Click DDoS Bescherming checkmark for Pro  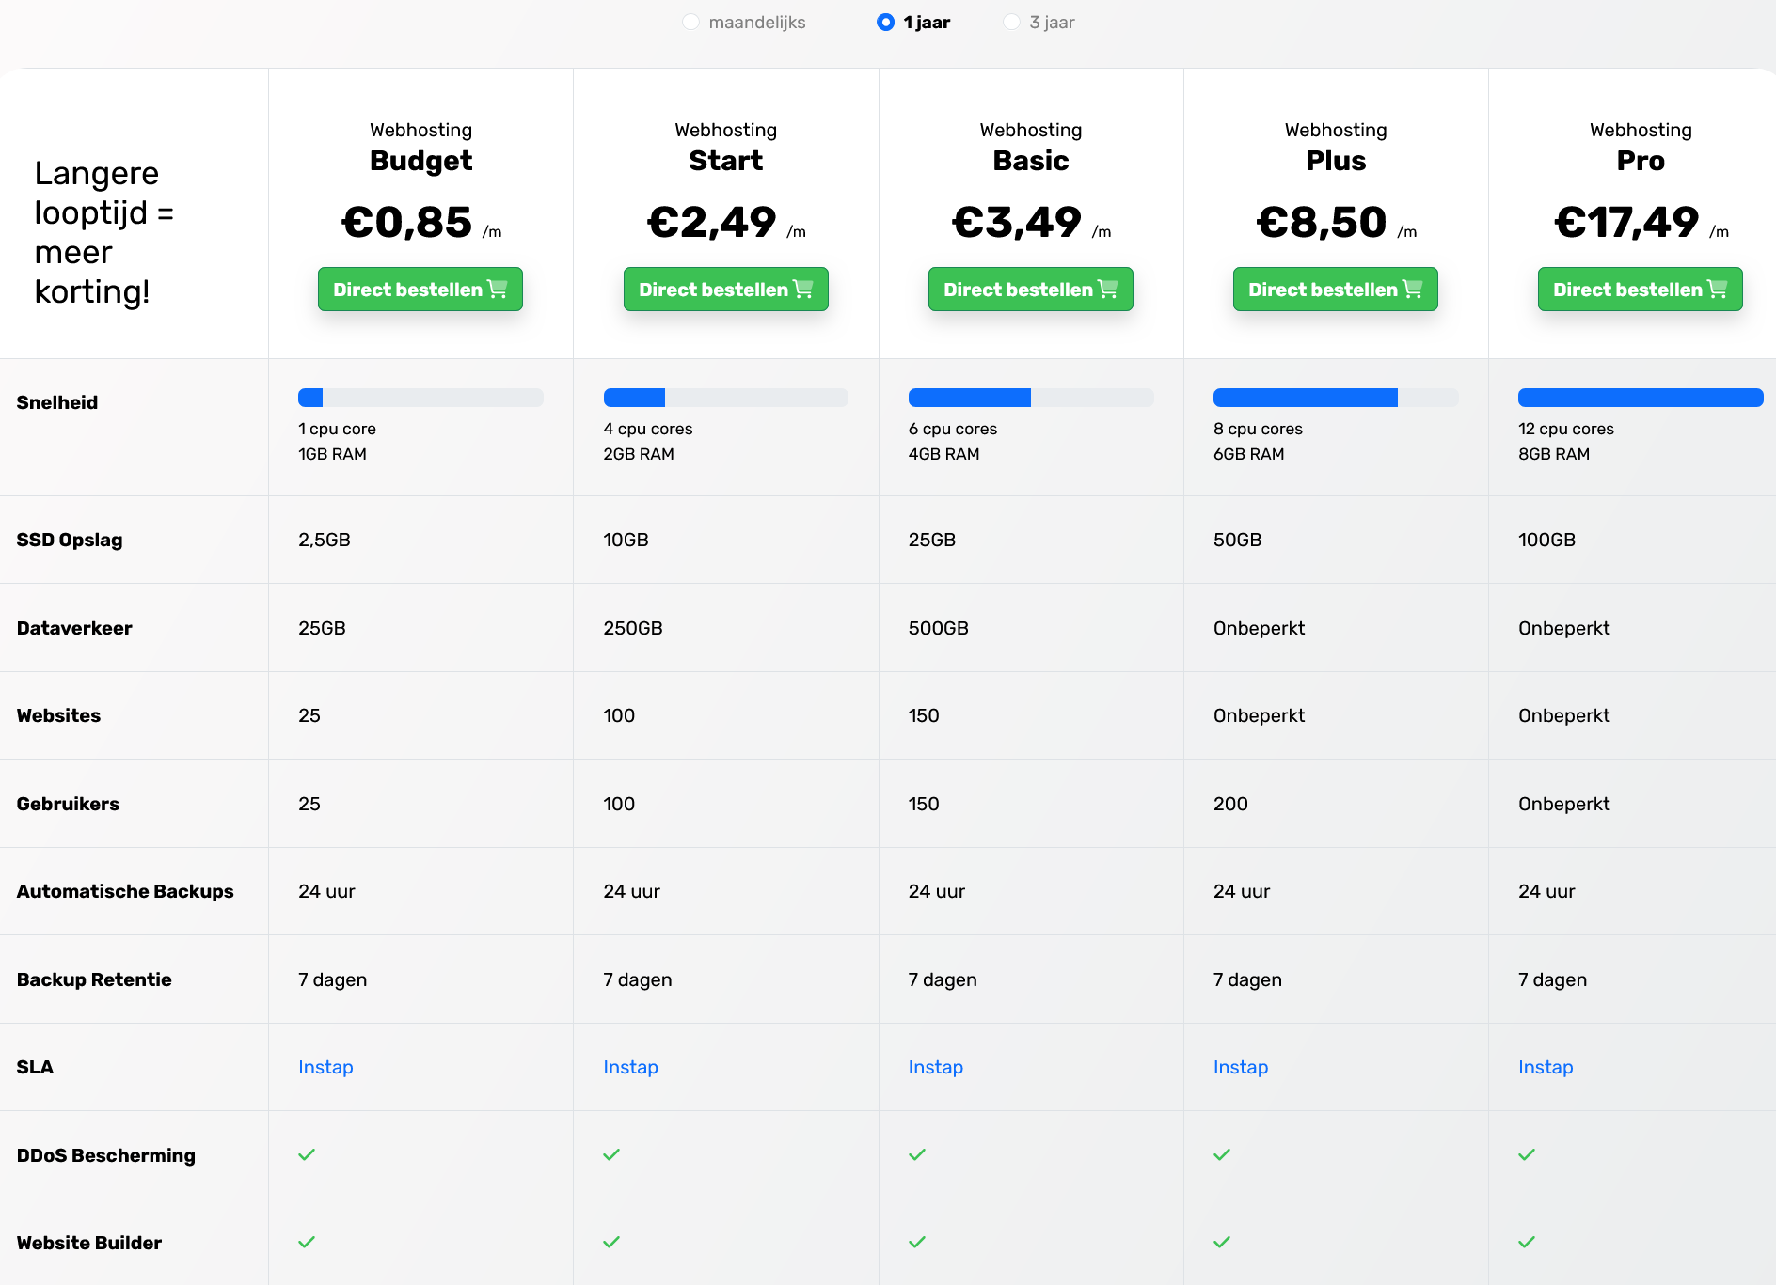tap(1527, 1154)
